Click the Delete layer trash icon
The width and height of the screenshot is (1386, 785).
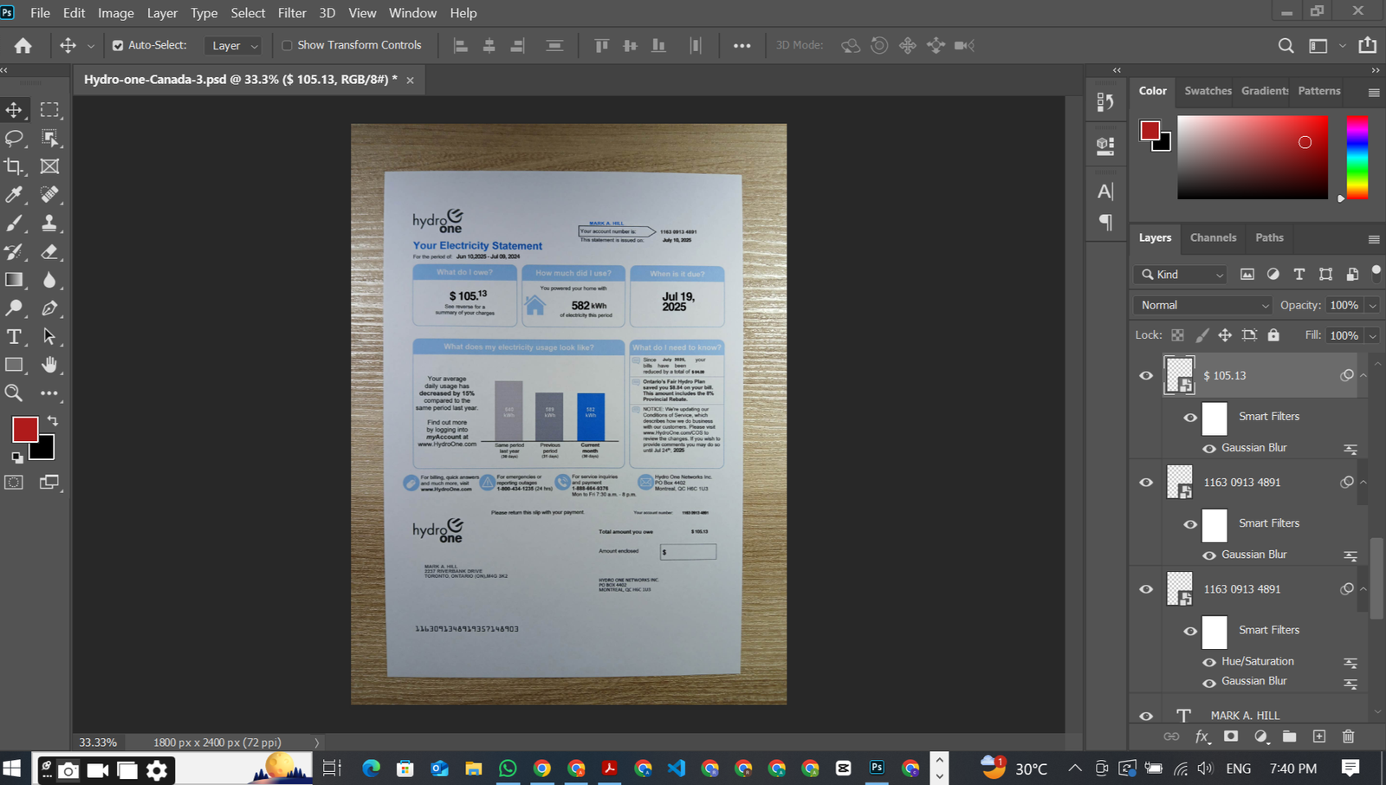1348,736
